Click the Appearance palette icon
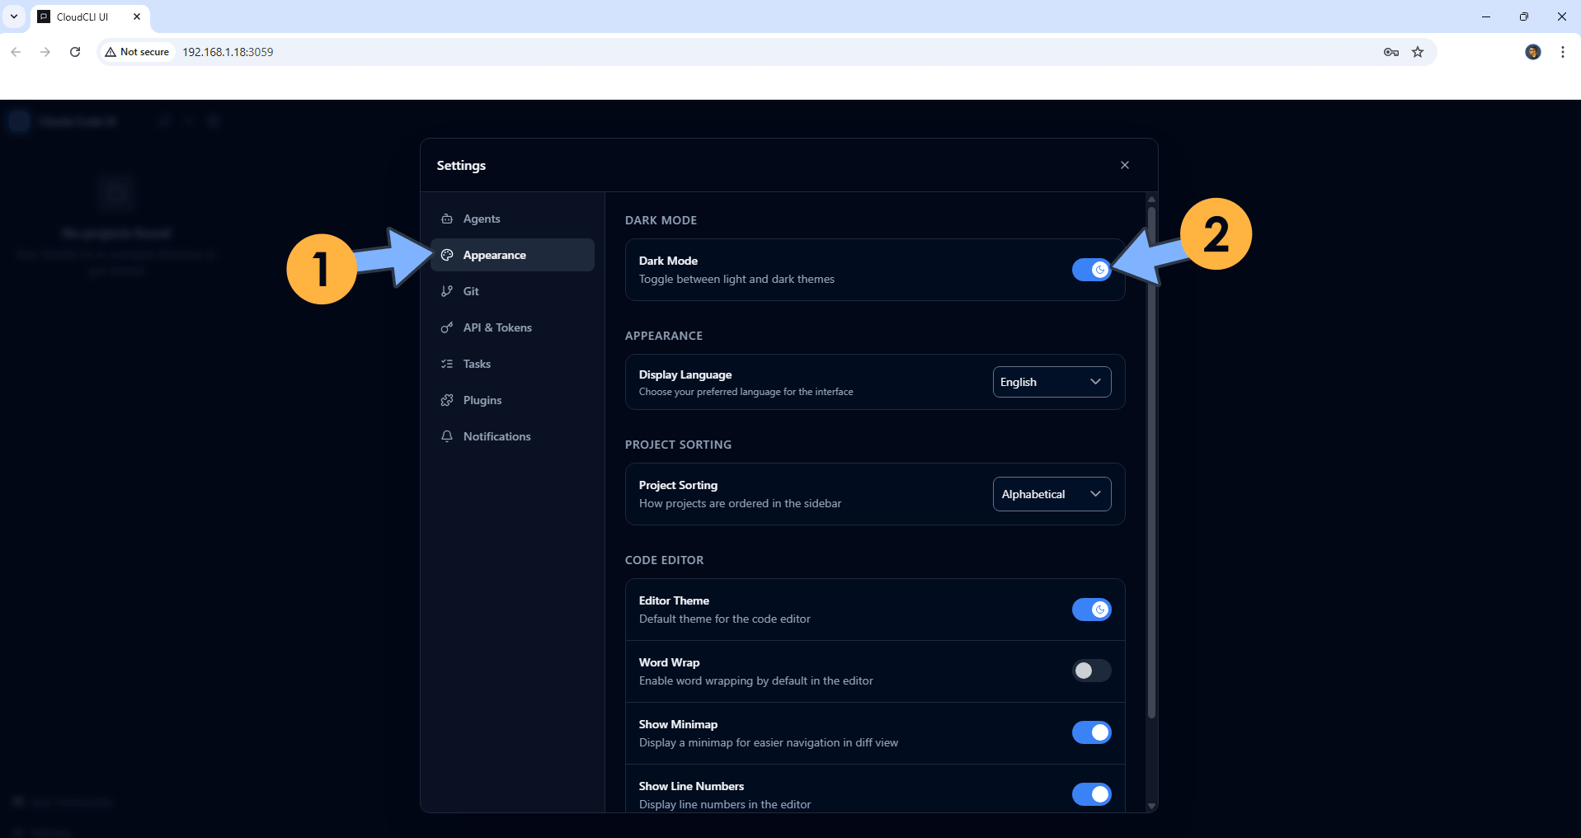The height and width of the screenshot is (838, 1581). (447, 255)
